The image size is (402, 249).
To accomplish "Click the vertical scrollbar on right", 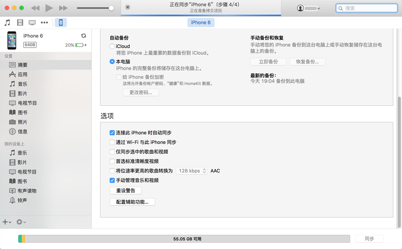I will pos(399,162).
